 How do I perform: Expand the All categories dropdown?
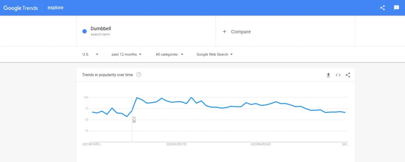click(x=169, y=55)
